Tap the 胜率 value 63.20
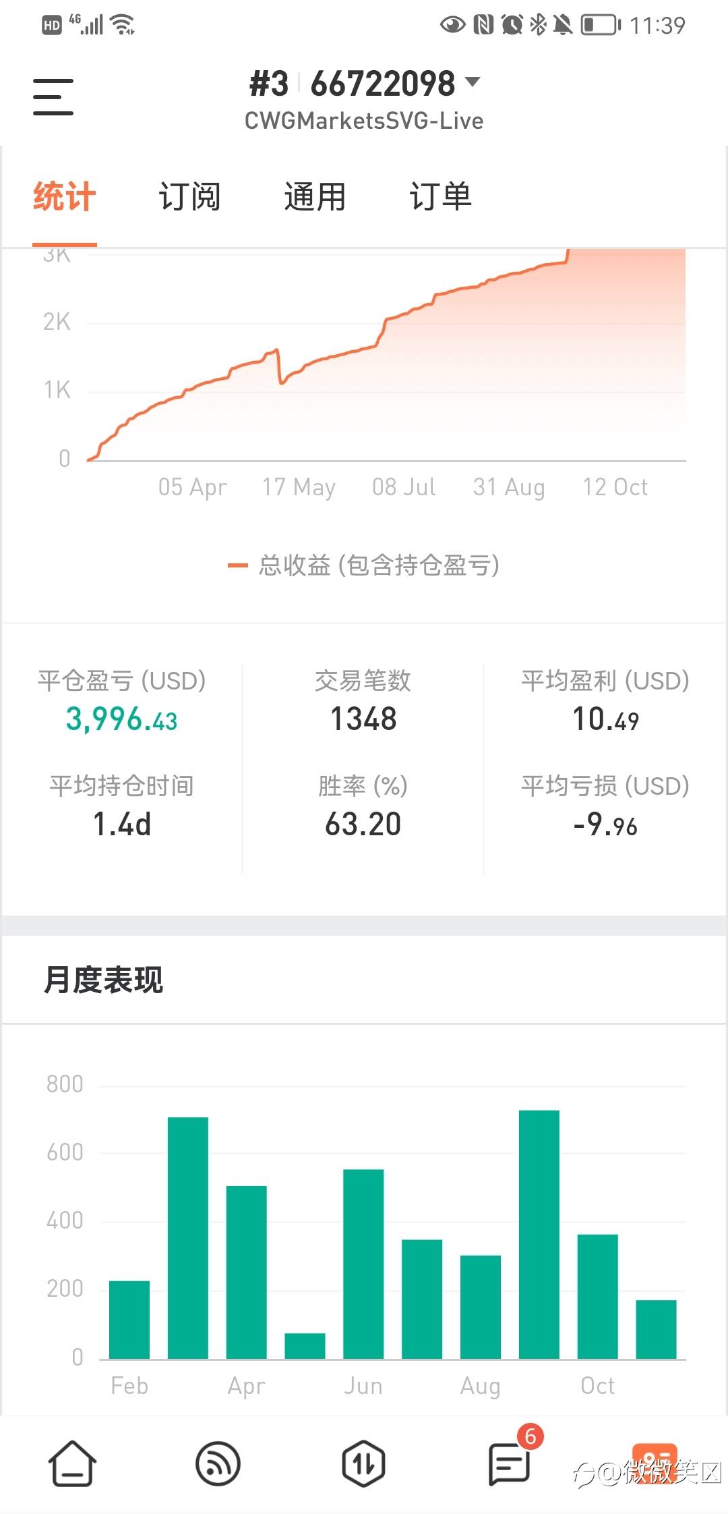The height and width of the screenshot is (1514, 728). pos(363,824)
